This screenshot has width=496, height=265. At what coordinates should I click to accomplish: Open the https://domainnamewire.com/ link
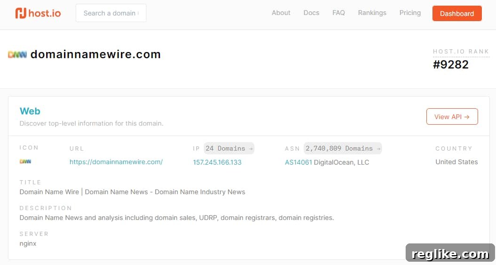tap(116, 162)
